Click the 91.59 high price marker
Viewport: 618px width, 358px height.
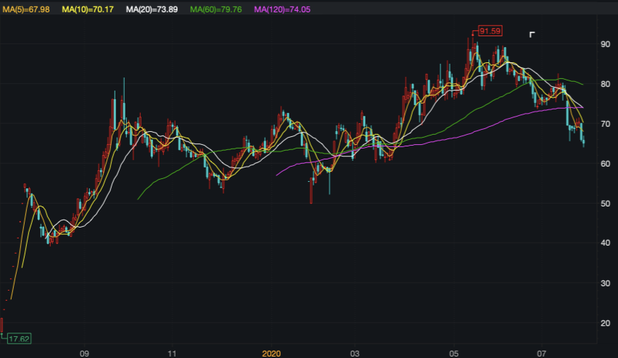490,31
